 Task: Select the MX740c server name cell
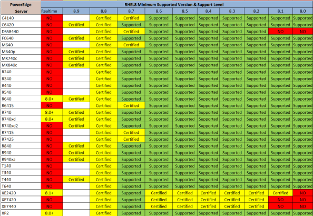21,58
